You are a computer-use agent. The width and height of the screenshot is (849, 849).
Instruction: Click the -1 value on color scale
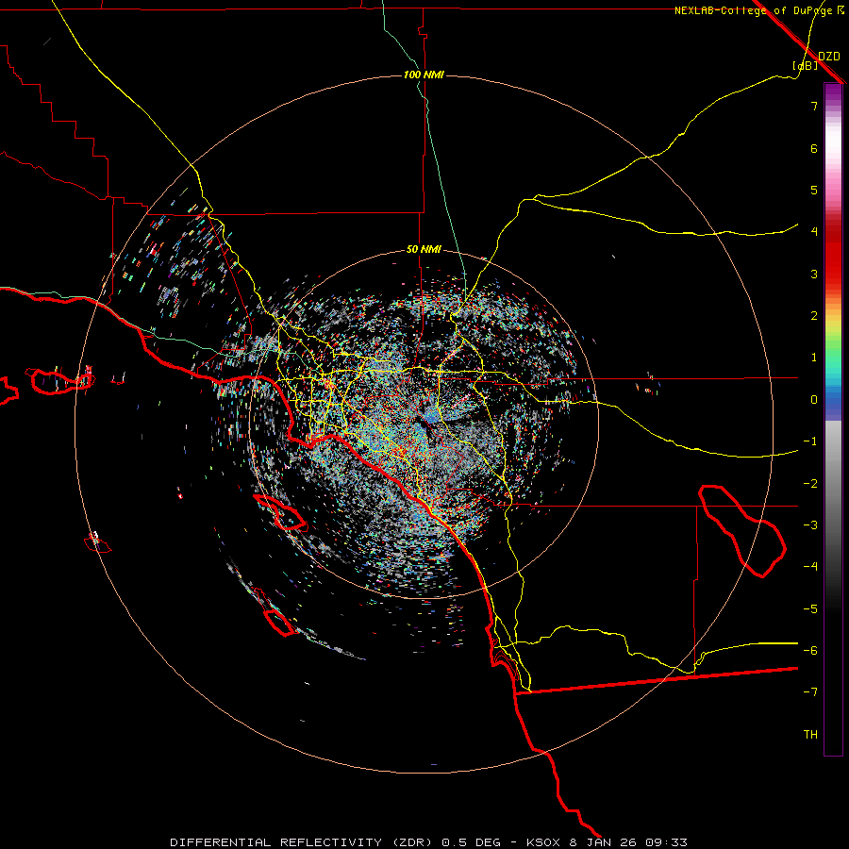tap(810, 441)
